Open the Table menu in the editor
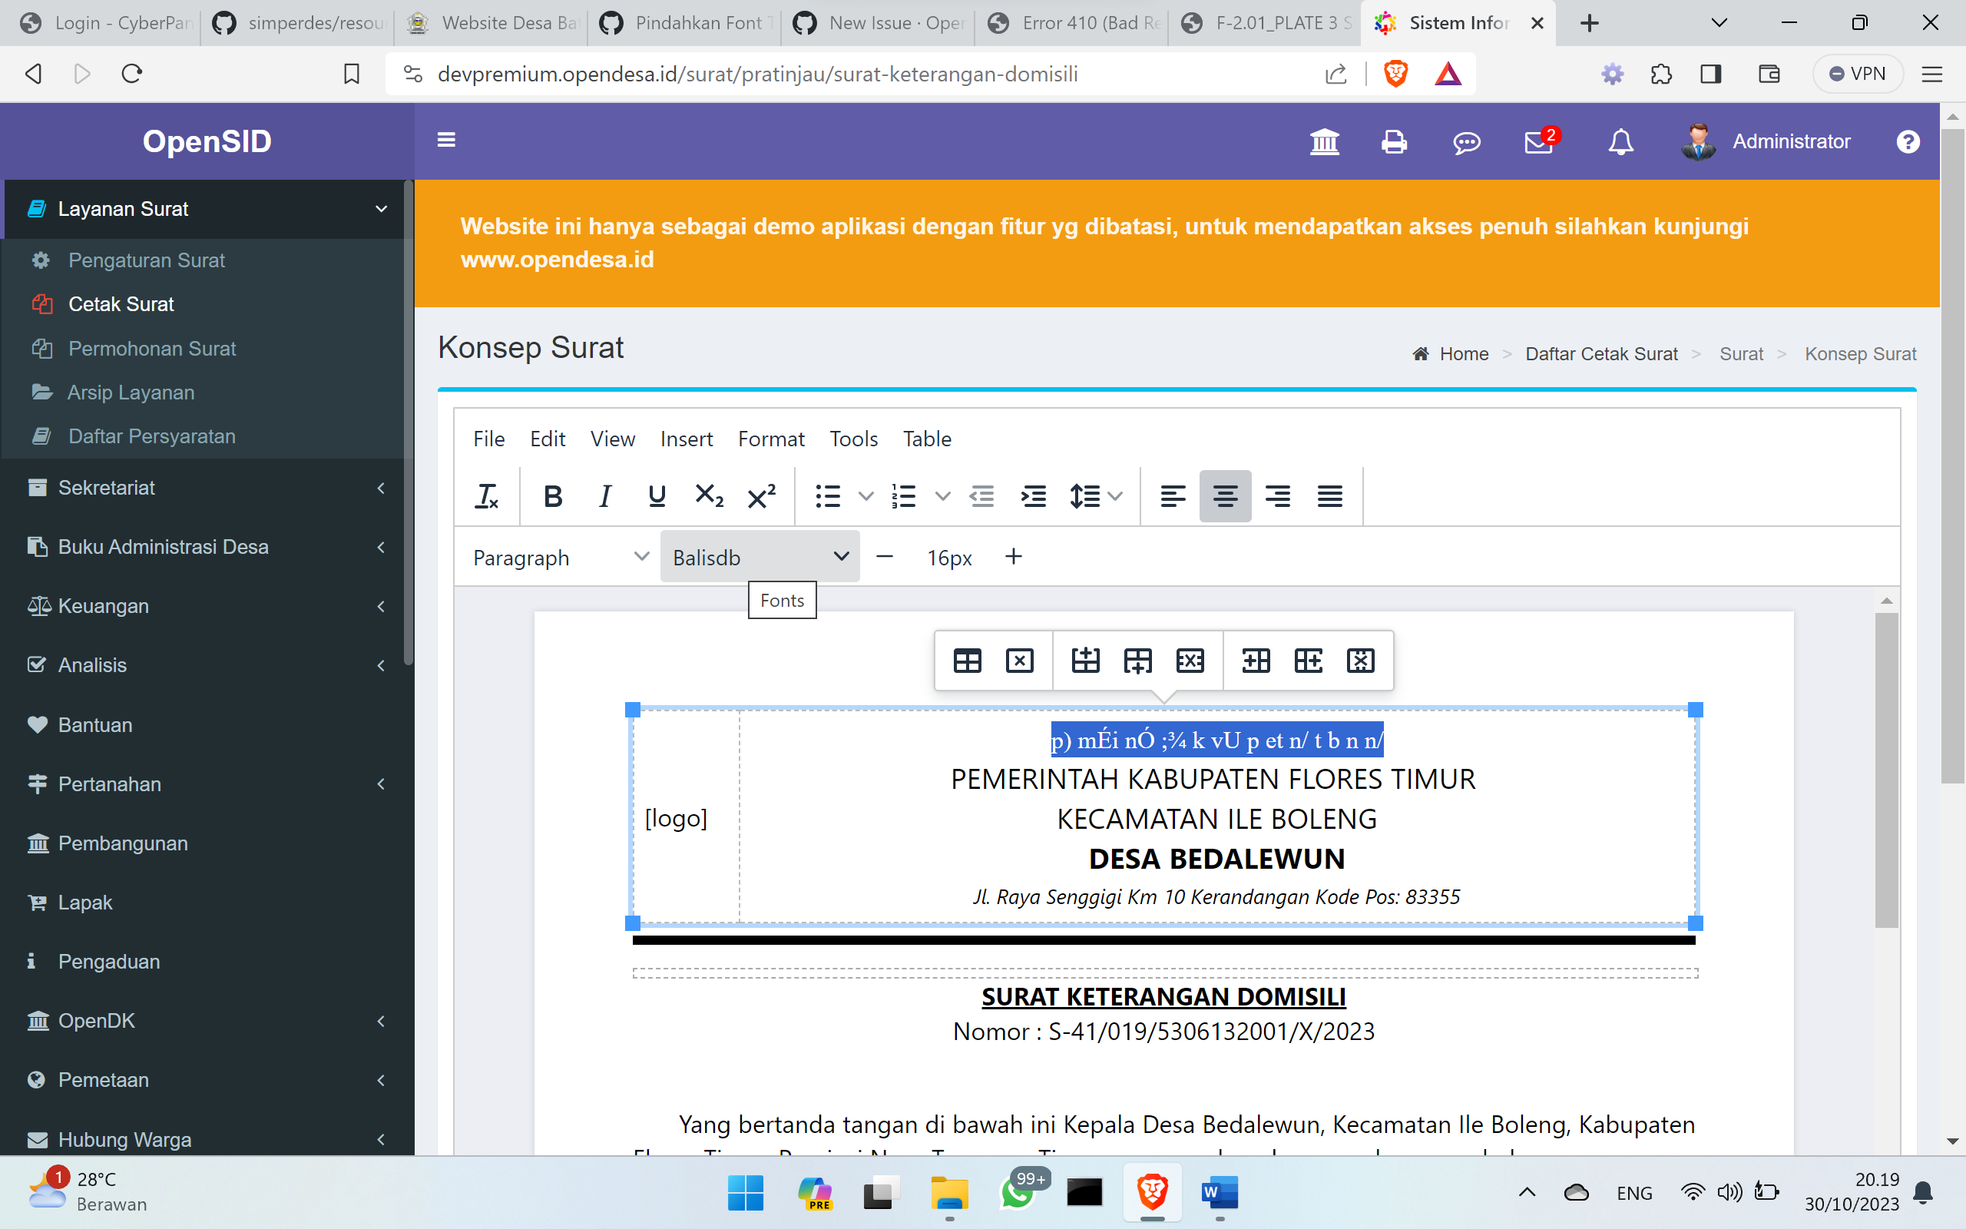The height and width of the screenshot is (1229, 1966). click(x=927, y=439)
